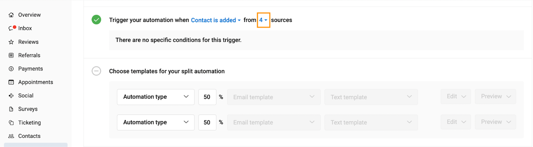
Task: Open the Payments menu item
Action: point(30,69)
